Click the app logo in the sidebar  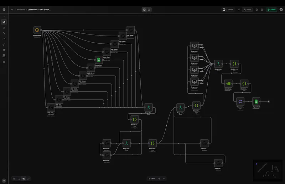4,10
